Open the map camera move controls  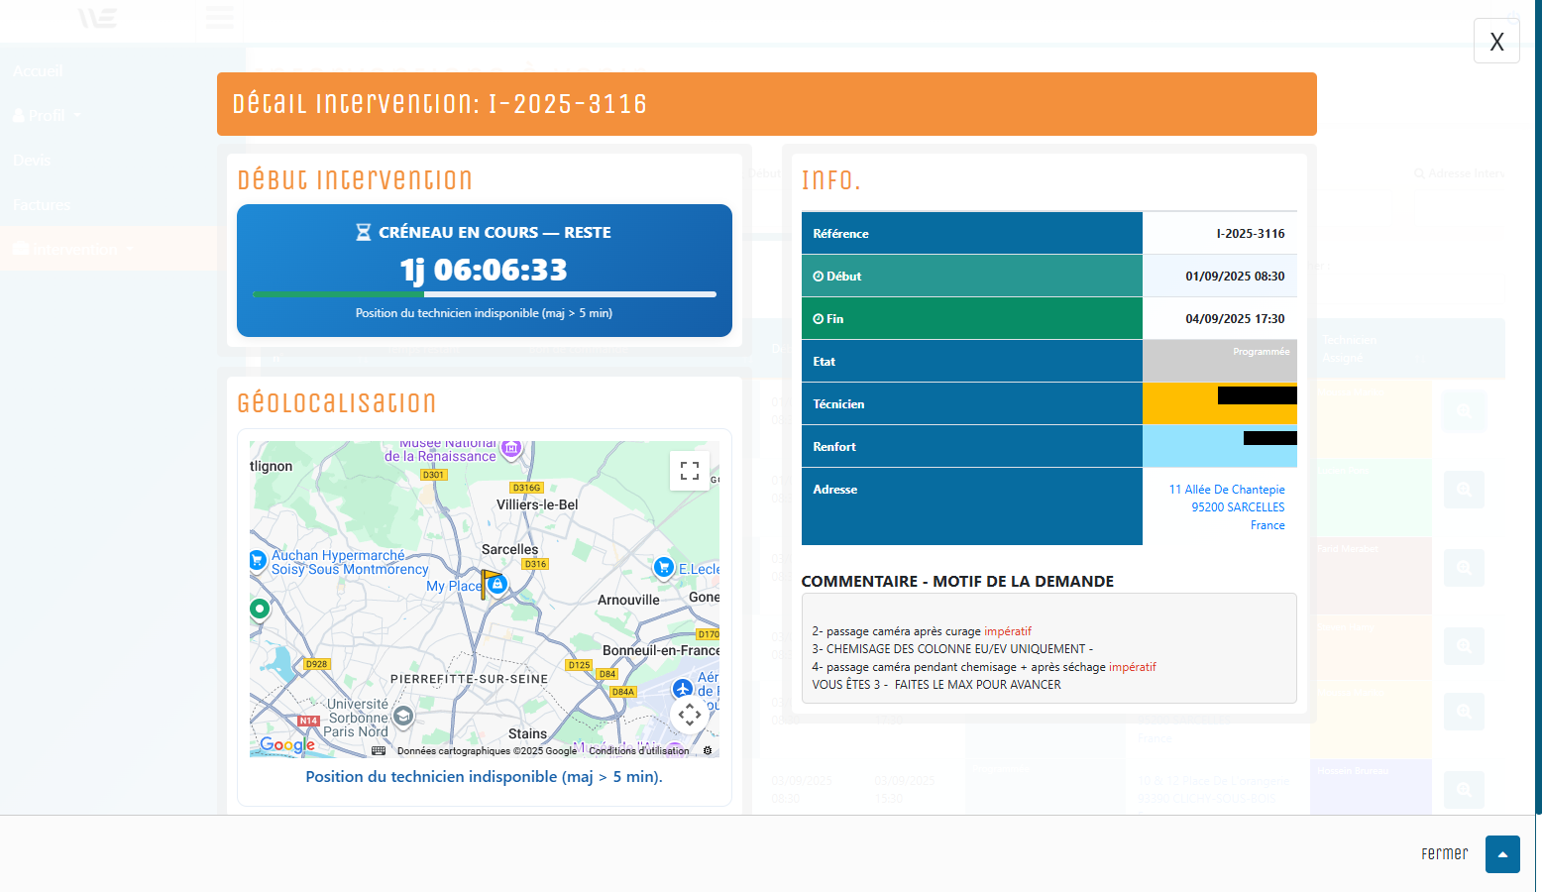coord(690,714)
